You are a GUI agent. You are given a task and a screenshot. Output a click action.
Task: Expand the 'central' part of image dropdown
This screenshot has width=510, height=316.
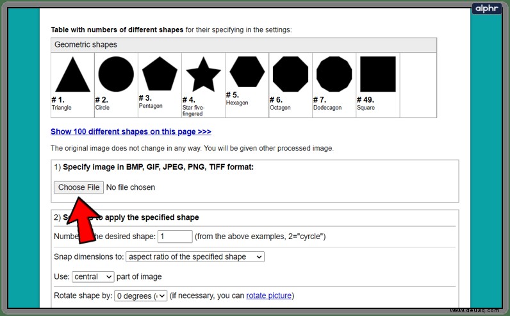pyautogui.click(x=93, y=277)
